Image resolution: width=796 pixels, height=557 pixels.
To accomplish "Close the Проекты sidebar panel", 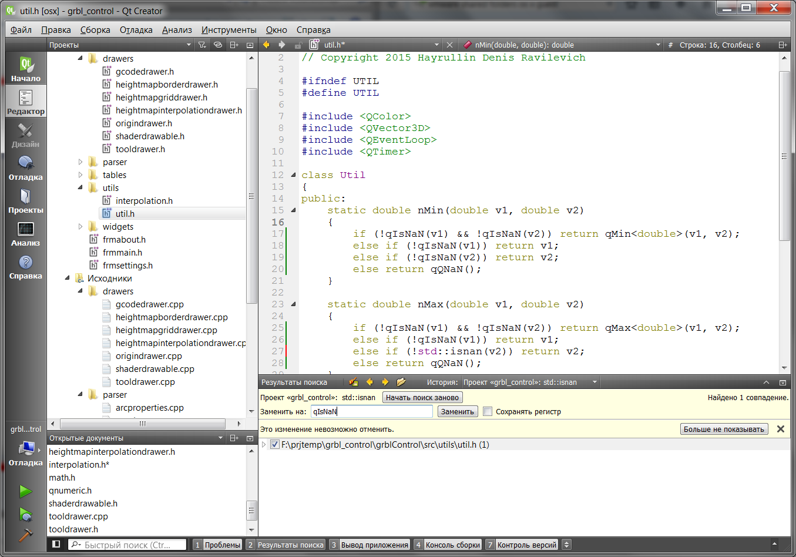I will coord(250,45).
